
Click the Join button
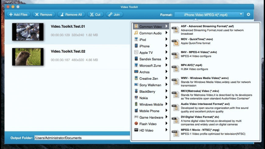tap(114, 15)
